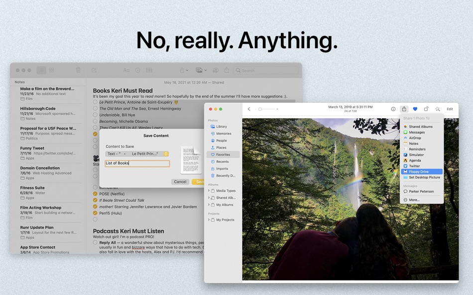The image size is (473, 295).
Task: Open Imports in Photos sidebar
Action: 223,168
